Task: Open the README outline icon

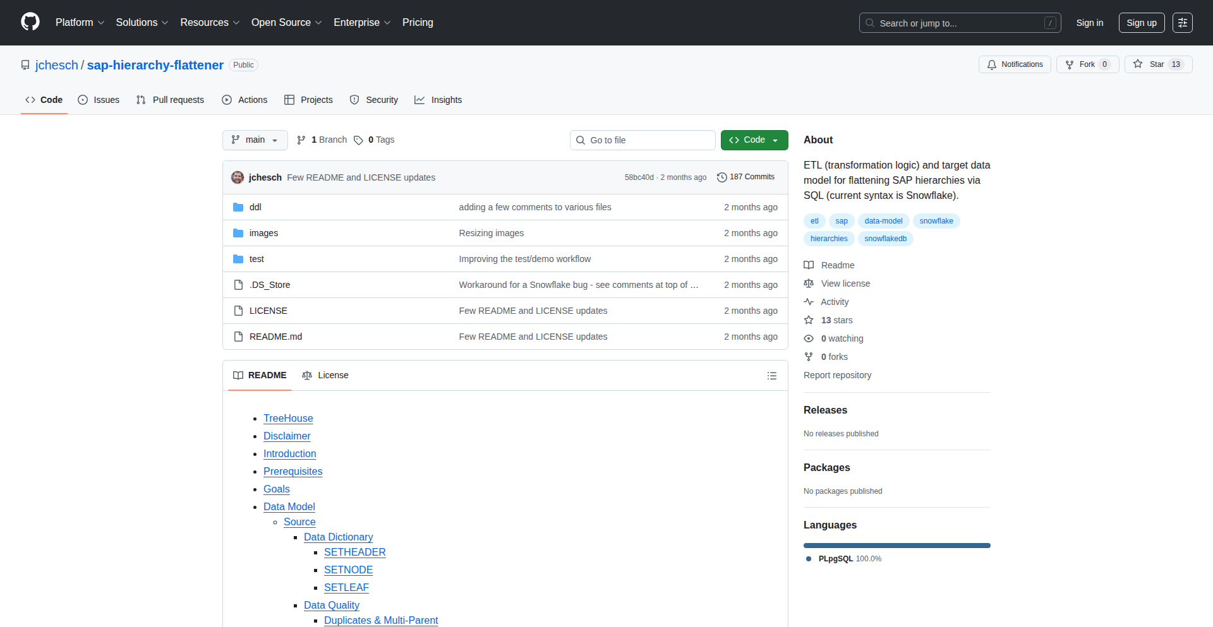Action: [x=771, y=376]
